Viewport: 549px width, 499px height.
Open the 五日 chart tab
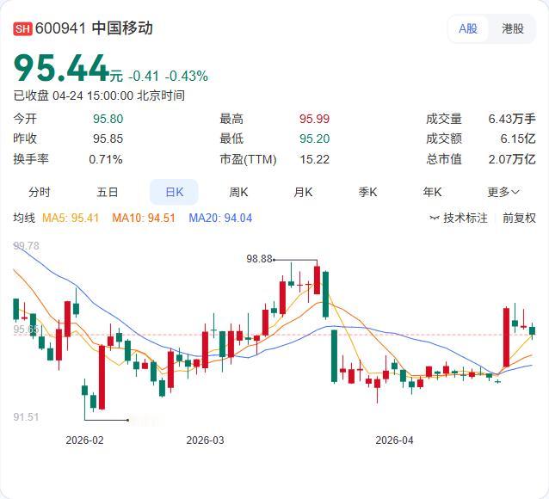point(108,192)
